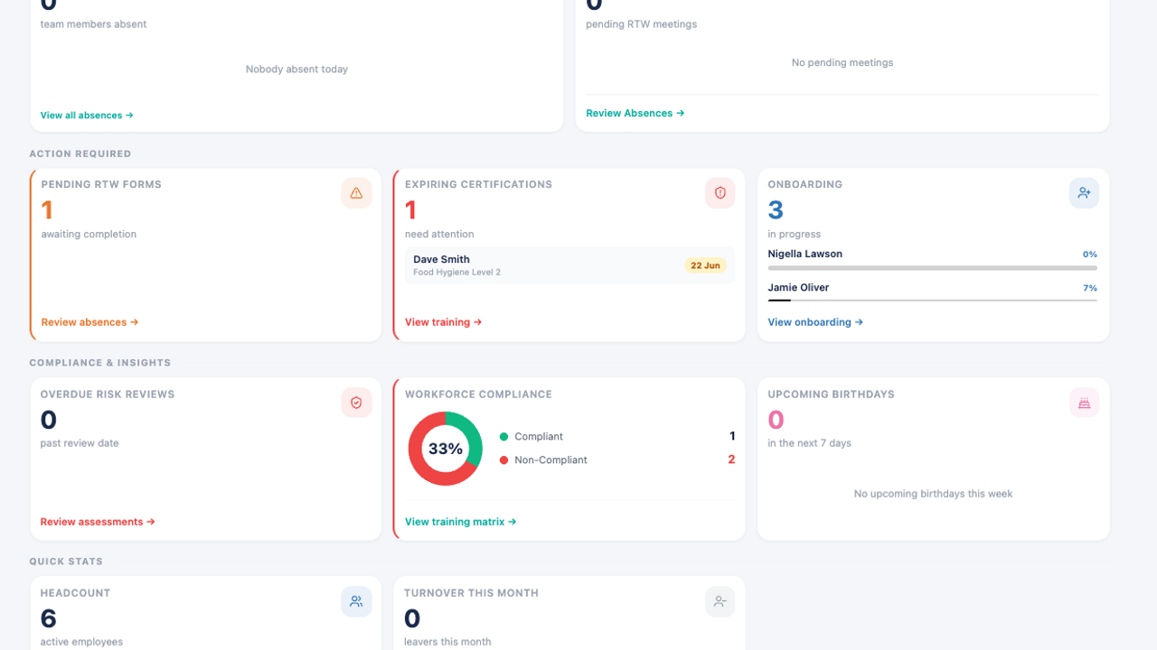
Task: Click the Expiring Certifications heading
Action: click(478, 184)
